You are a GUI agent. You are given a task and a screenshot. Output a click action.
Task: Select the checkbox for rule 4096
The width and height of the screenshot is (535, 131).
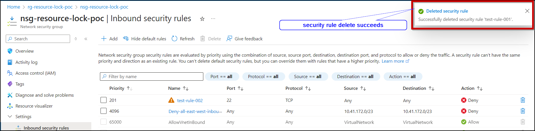coord(103,111)
